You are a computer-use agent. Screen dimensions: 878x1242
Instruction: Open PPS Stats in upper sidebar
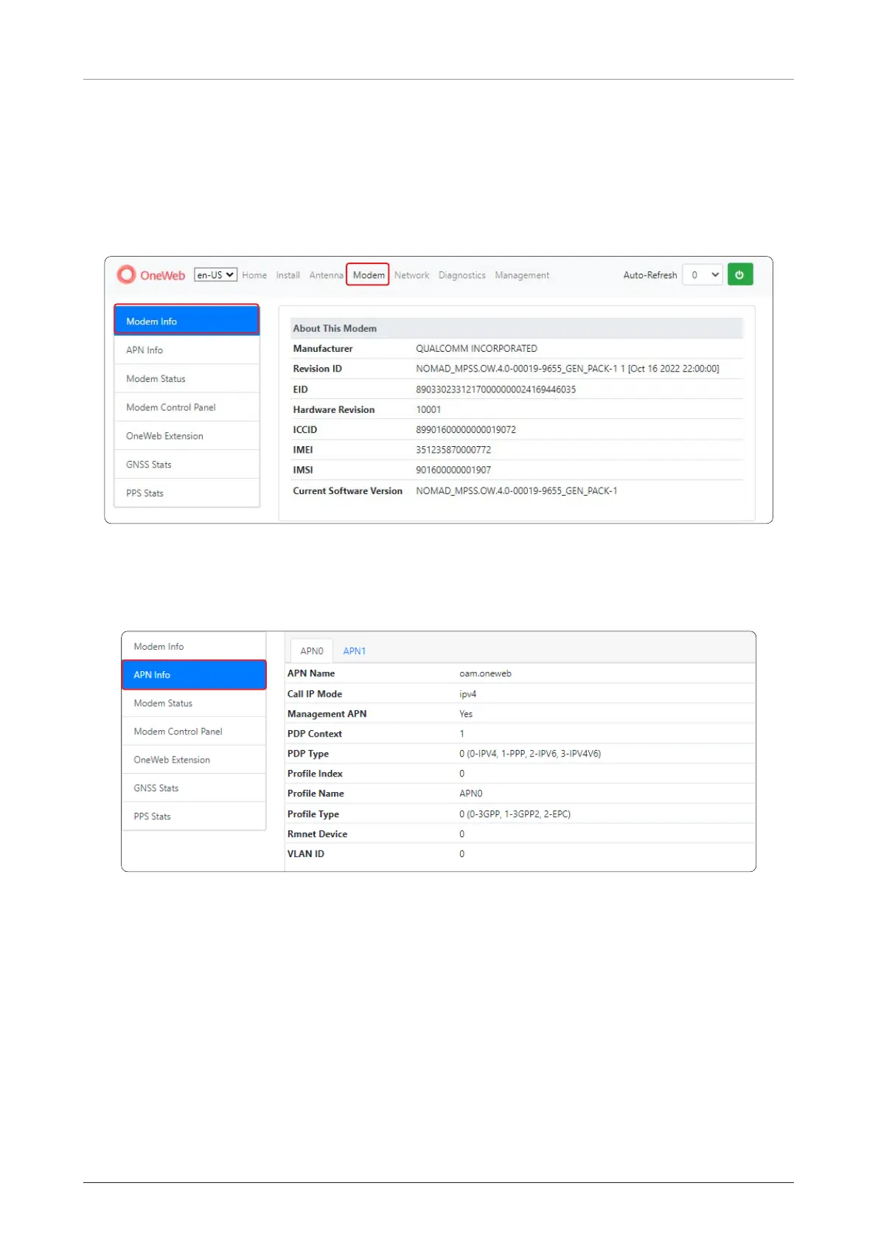pos(187,493)
